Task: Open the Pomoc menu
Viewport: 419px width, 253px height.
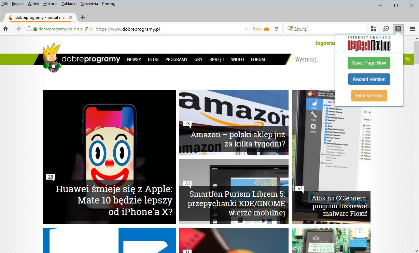Action: [108, 4]
